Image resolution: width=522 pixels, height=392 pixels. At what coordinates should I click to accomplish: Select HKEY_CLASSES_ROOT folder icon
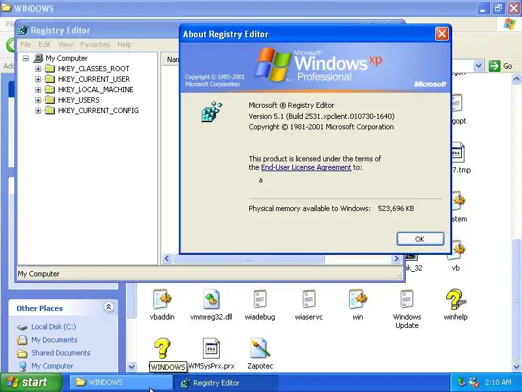tap(50, 69)
